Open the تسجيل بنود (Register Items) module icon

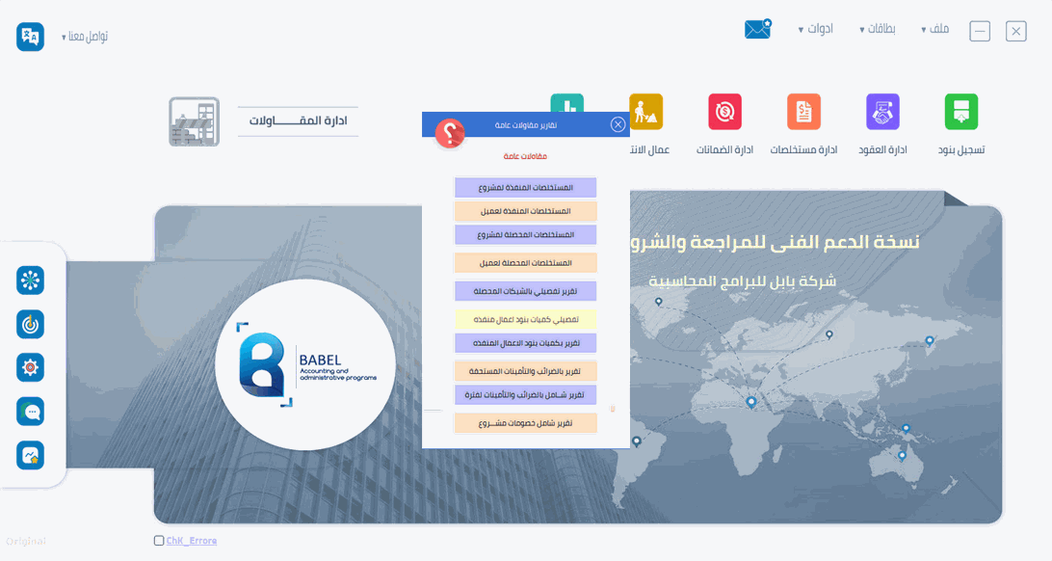tap(960, 114)
